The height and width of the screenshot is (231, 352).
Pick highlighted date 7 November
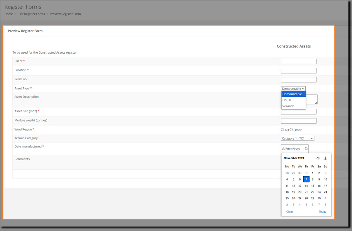click(306, 179)
